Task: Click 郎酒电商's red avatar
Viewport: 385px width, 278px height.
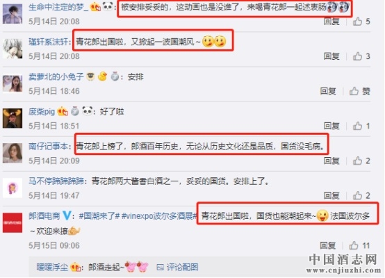Action: (x=13, y=222)
